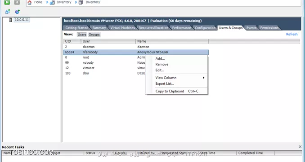
Task: Select the nfsnobody user row
Action: click(x=136, y=52)
